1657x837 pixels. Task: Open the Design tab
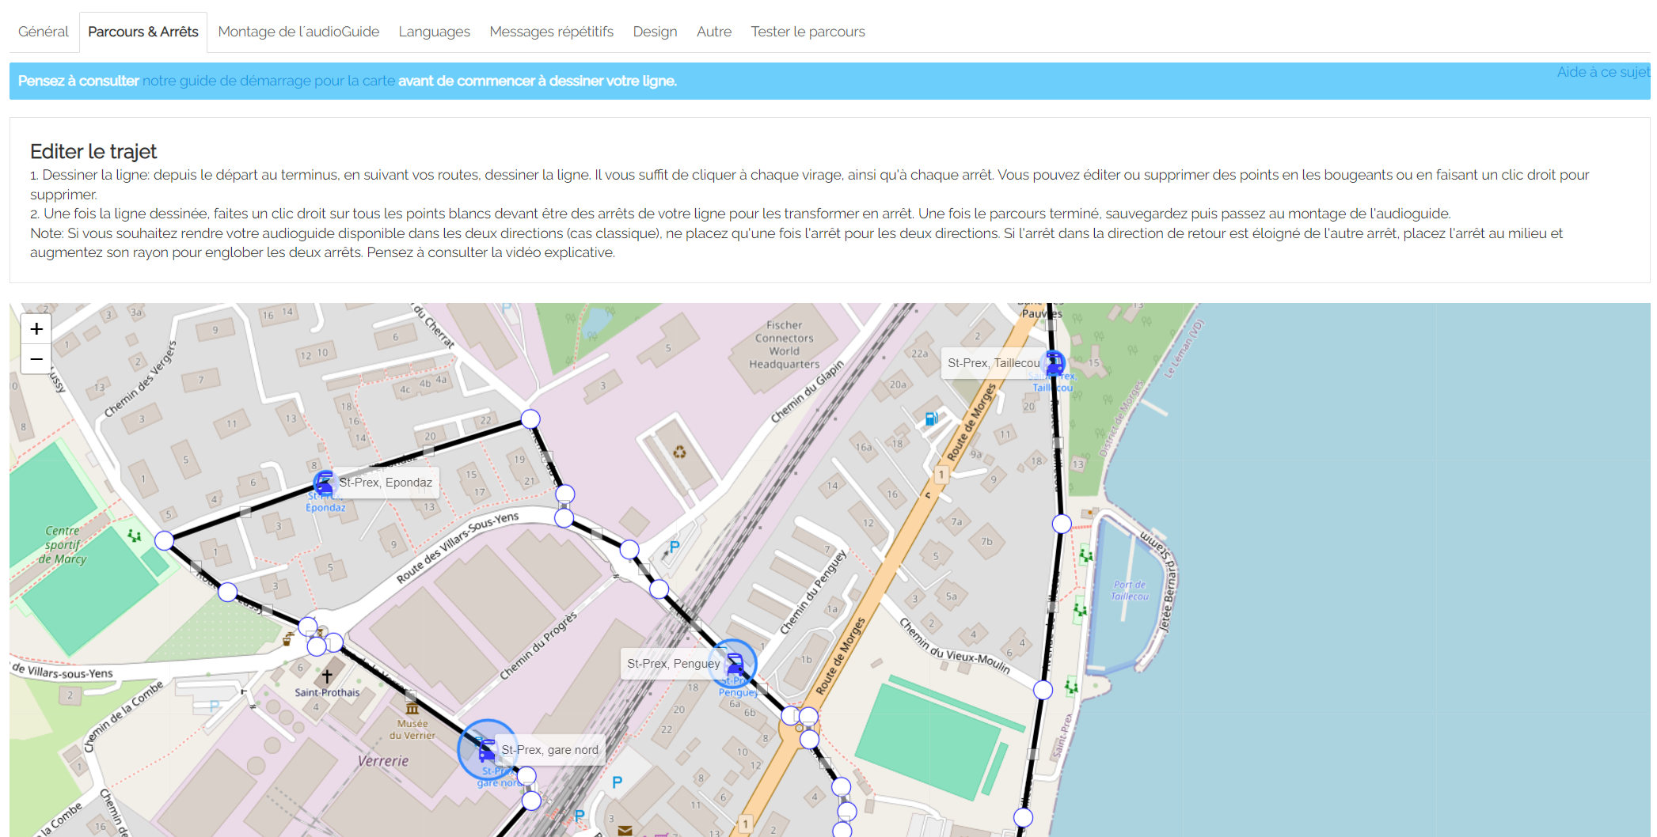(x=655, y=32)
